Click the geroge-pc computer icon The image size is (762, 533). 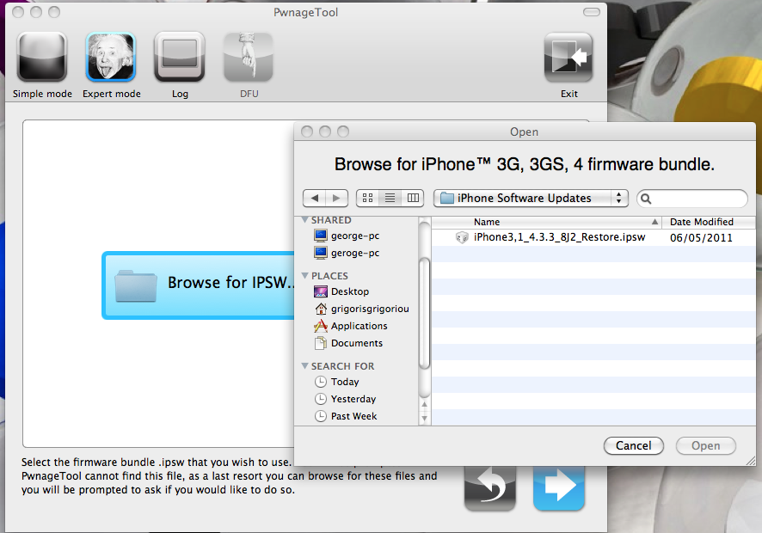point(321,253)
